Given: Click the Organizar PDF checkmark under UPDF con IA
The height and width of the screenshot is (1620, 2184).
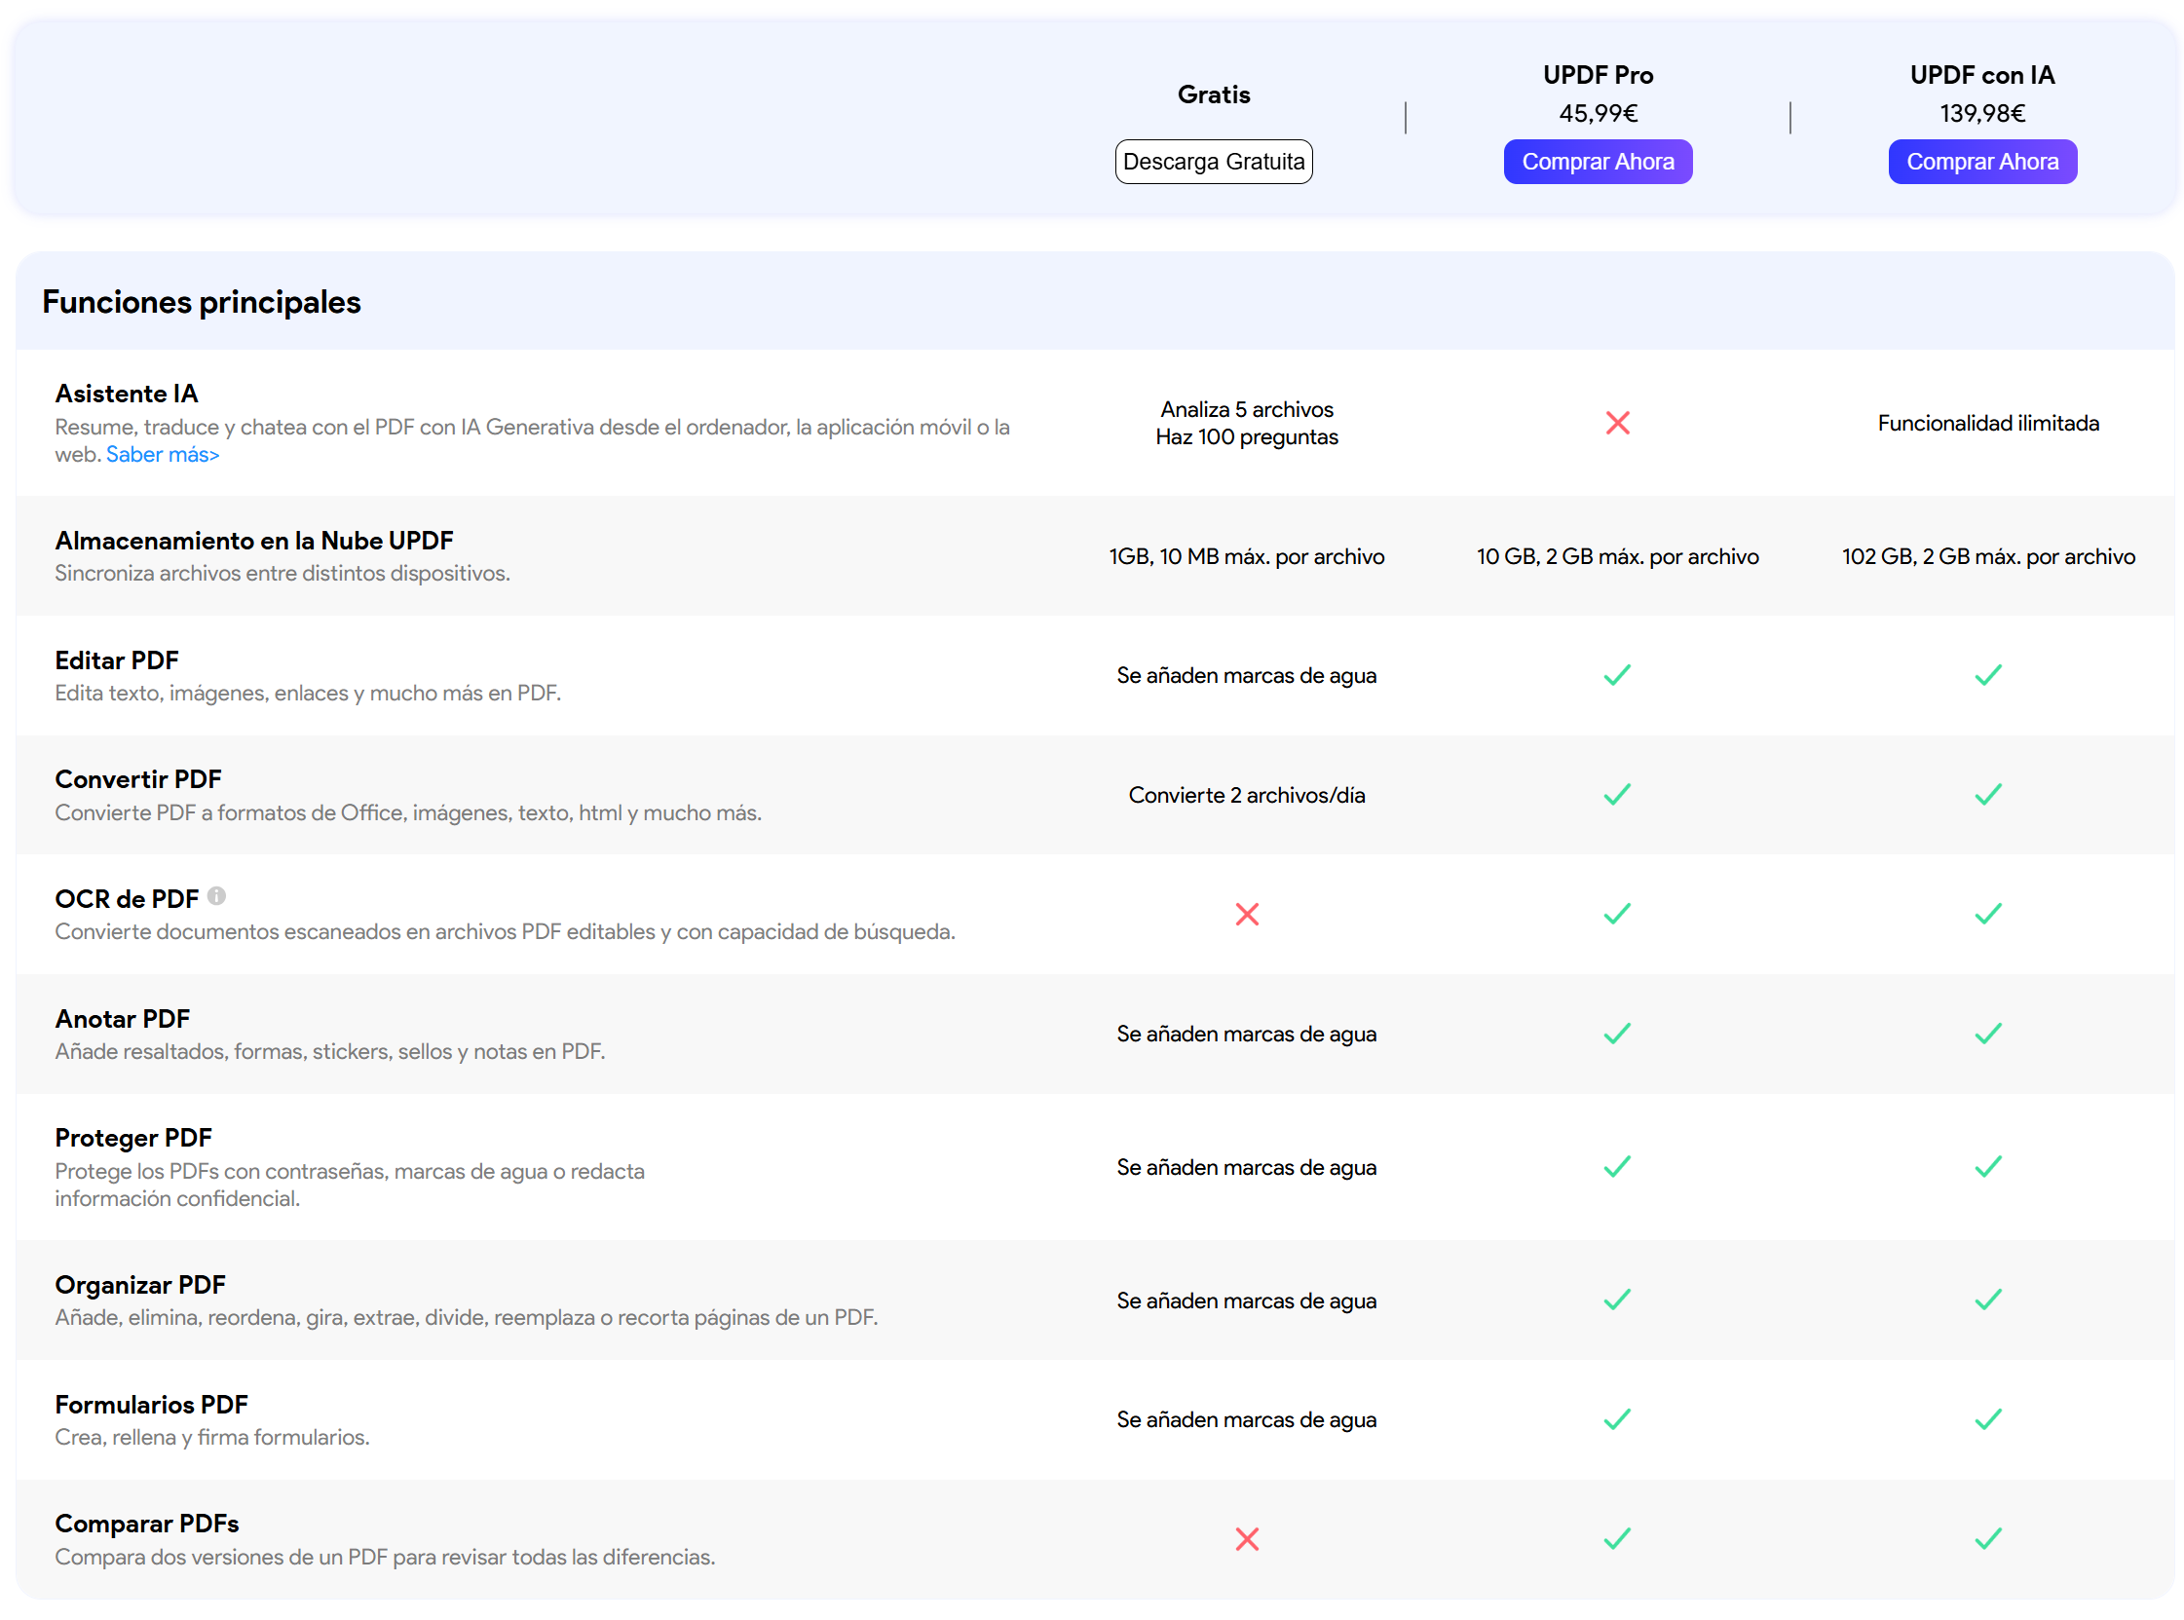Looking at the screenshot, I should [x=1988, y=1300].
